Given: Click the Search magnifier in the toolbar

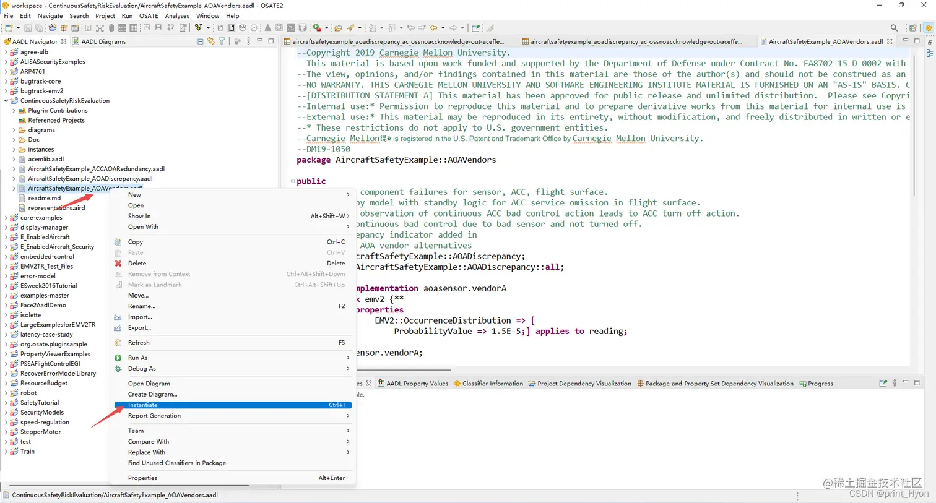Looking at the screenshot, I should 894,28.
